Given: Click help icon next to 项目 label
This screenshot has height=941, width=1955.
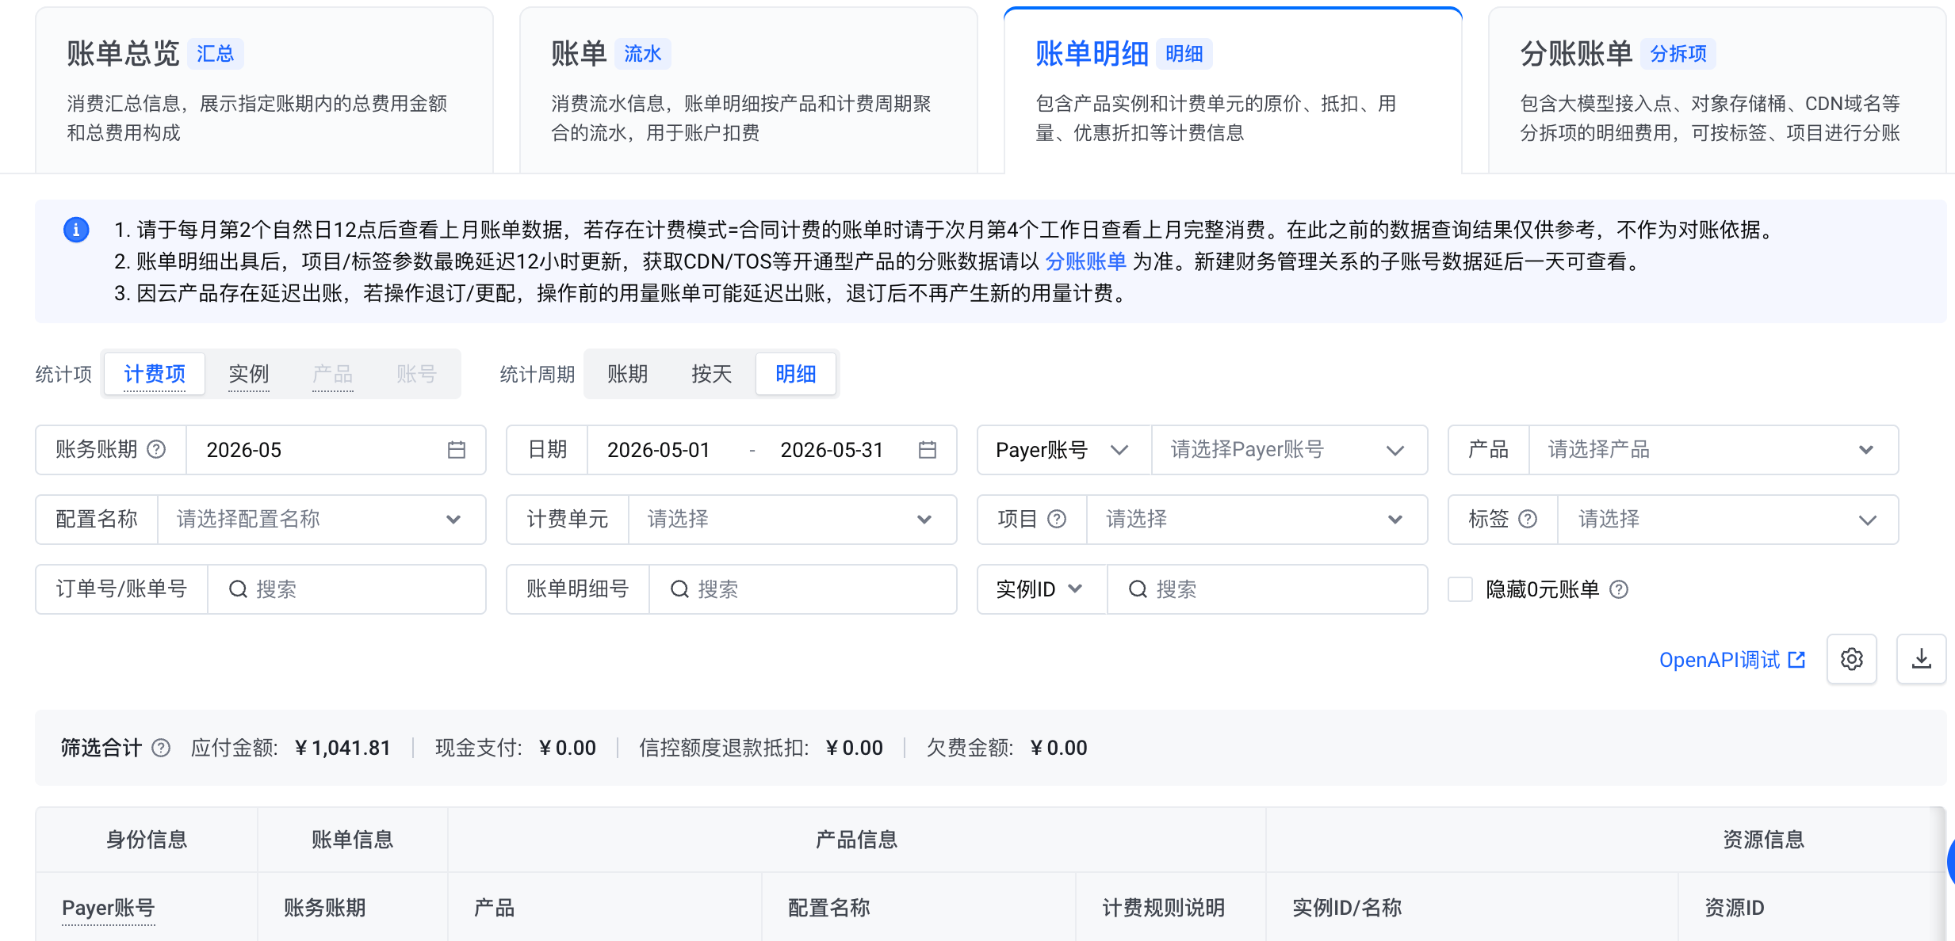Looking at the screenshot, I should [1057, 519].
